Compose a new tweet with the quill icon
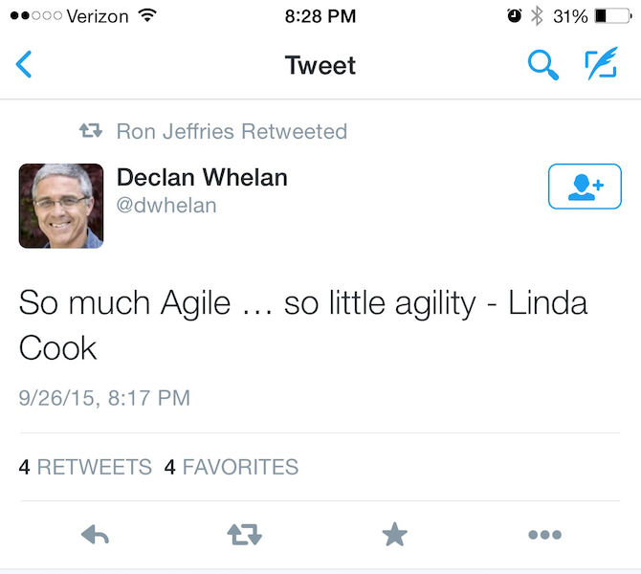 tap(602, 63)
